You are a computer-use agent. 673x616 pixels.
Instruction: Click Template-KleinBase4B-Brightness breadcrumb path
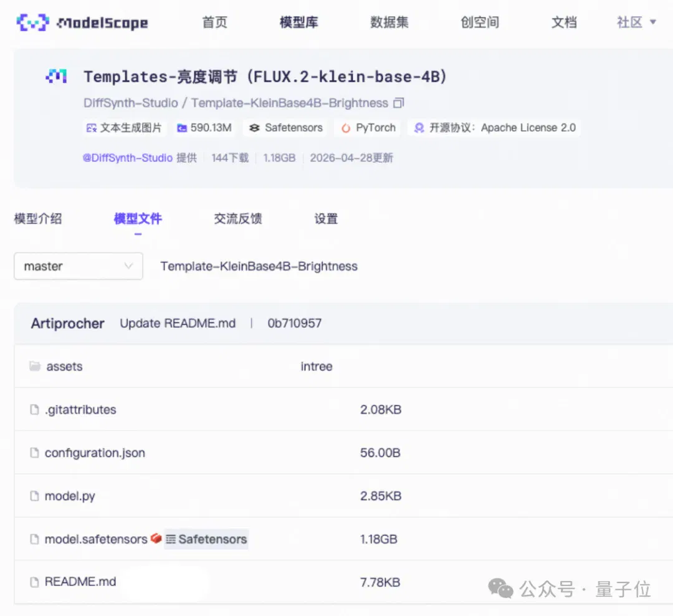tap(259, 266)
